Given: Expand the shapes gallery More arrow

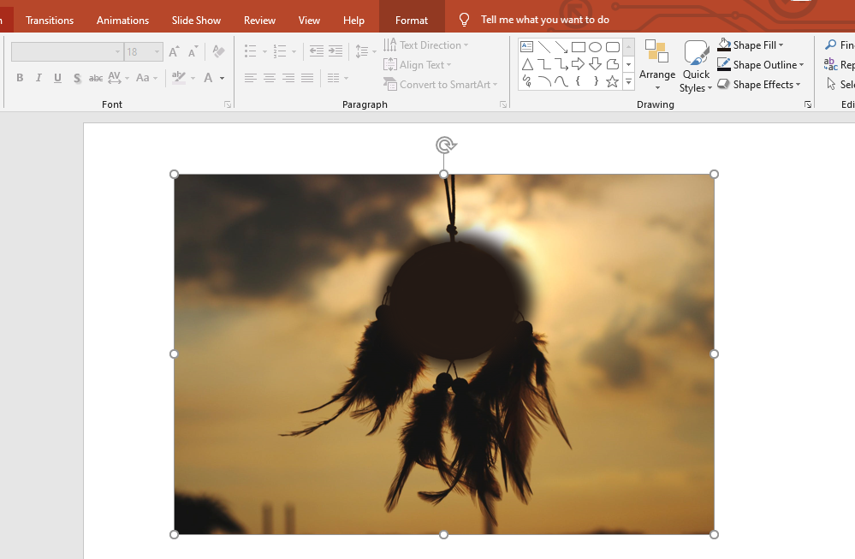Looking at the screenshot, I should 628,82.
